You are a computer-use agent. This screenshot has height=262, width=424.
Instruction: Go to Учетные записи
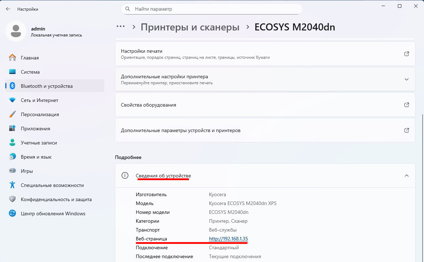pos(54,143)
